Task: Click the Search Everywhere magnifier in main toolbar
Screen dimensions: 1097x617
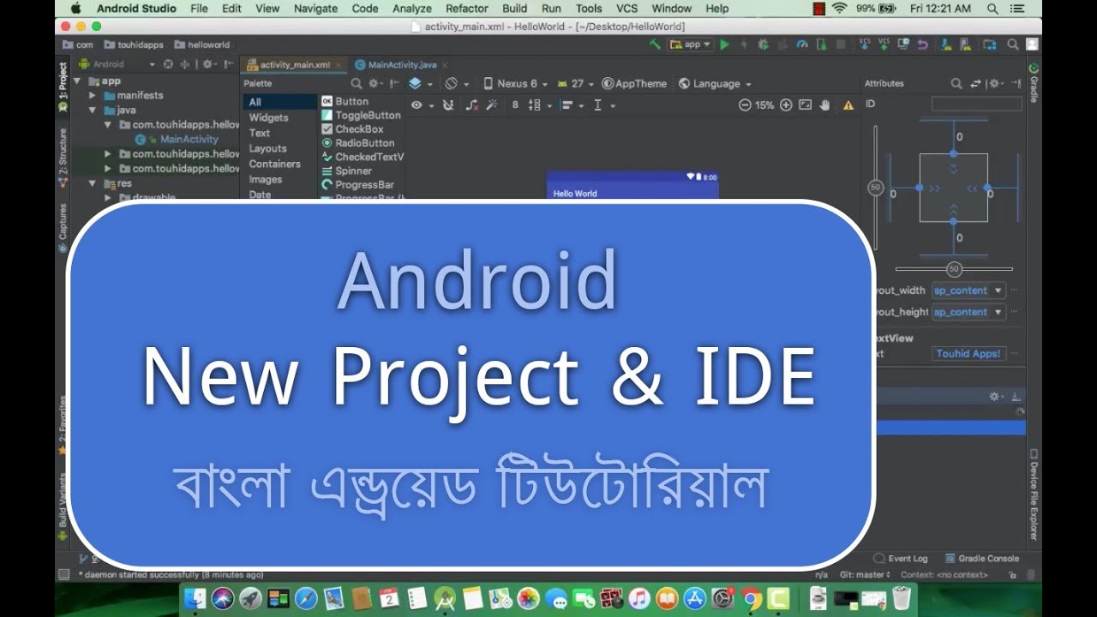Action: [x=1012, y=45]
